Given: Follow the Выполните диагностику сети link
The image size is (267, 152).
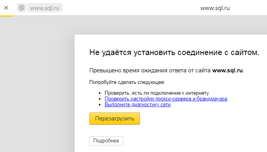Looking at the screenshot, I should pos(138,104).
